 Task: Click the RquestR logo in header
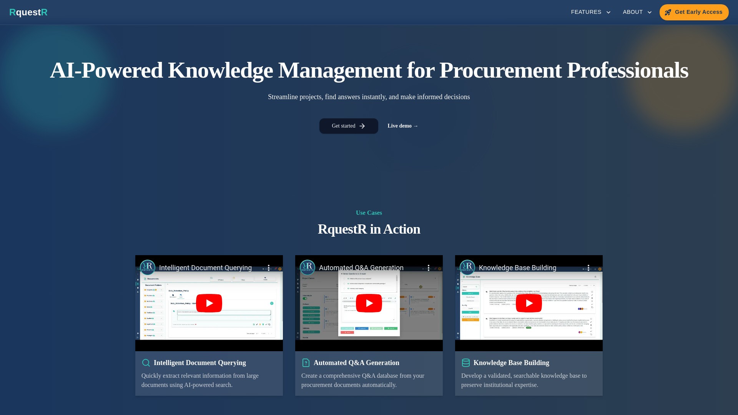click(28, 12)
